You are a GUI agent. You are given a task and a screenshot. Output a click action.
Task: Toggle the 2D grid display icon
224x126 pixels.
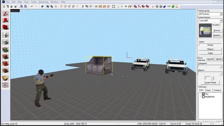[x=4, y=6]
